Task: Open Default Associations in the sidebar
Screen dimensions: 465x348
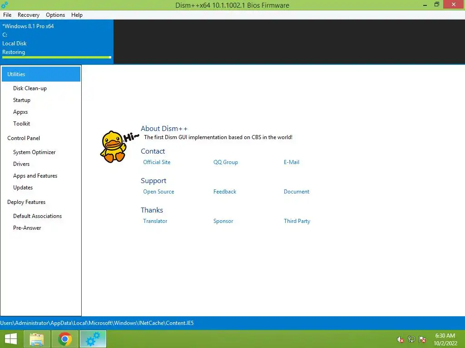Action: coord(37,216)
